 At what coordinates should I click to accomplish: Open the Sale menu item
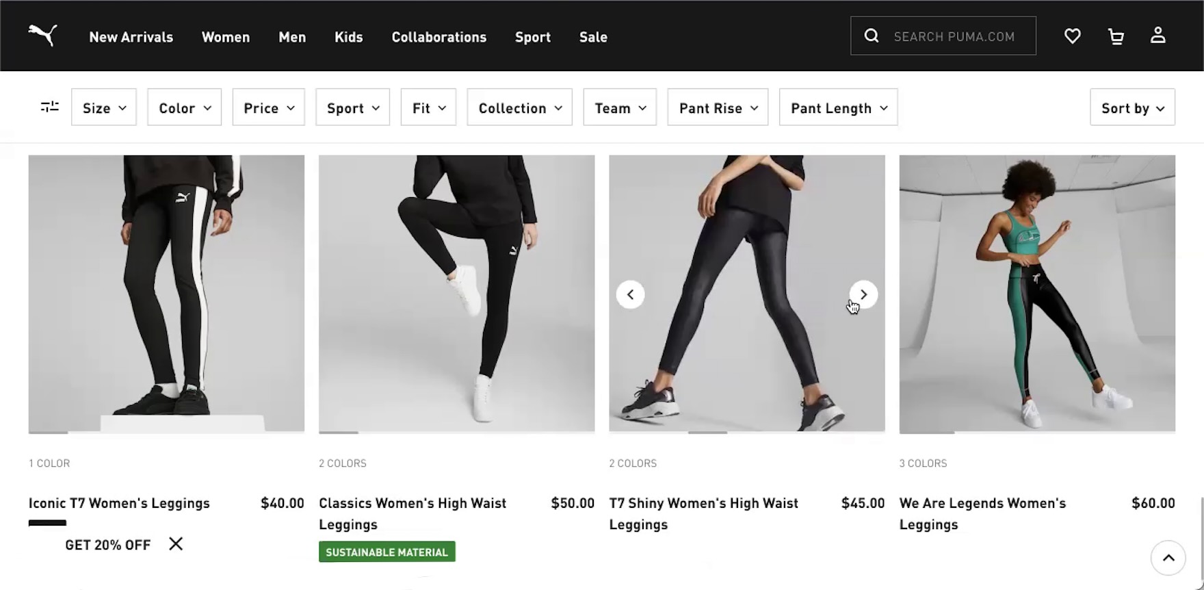pos(593,37)
